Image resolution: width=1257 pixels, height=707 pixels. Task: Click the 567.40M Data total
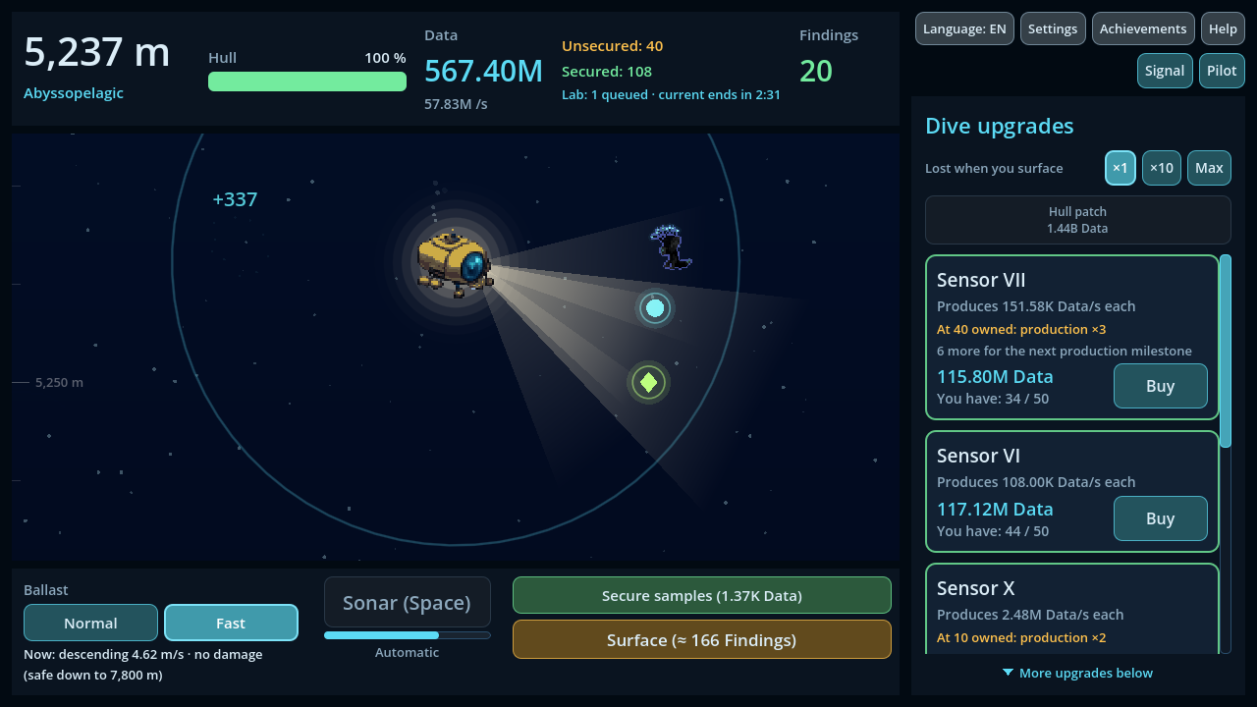tap(483, 71)
